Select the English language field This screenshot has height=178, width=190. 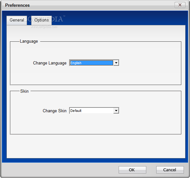[92, 63]
